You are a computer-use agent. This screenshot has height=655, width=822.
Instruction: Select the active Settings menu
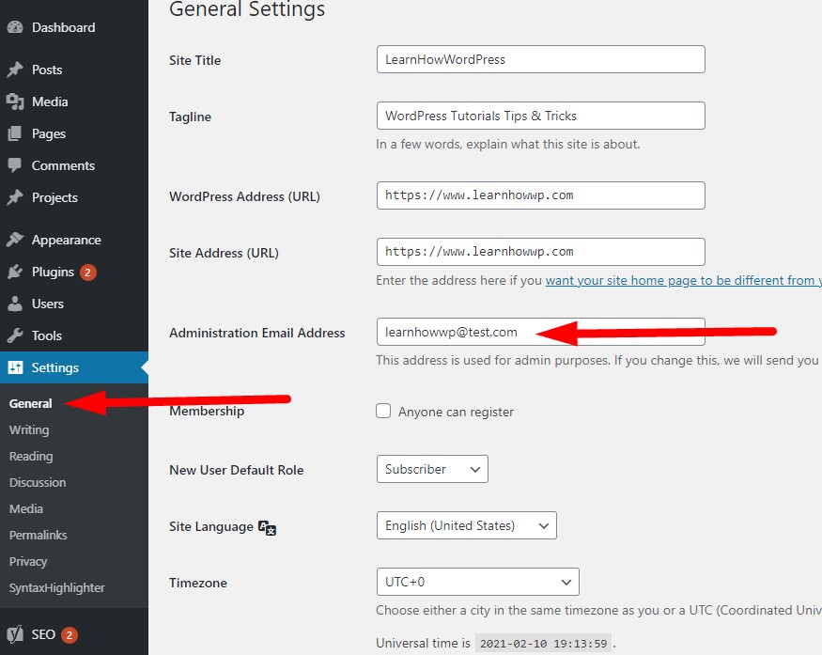tap(74, 367)
